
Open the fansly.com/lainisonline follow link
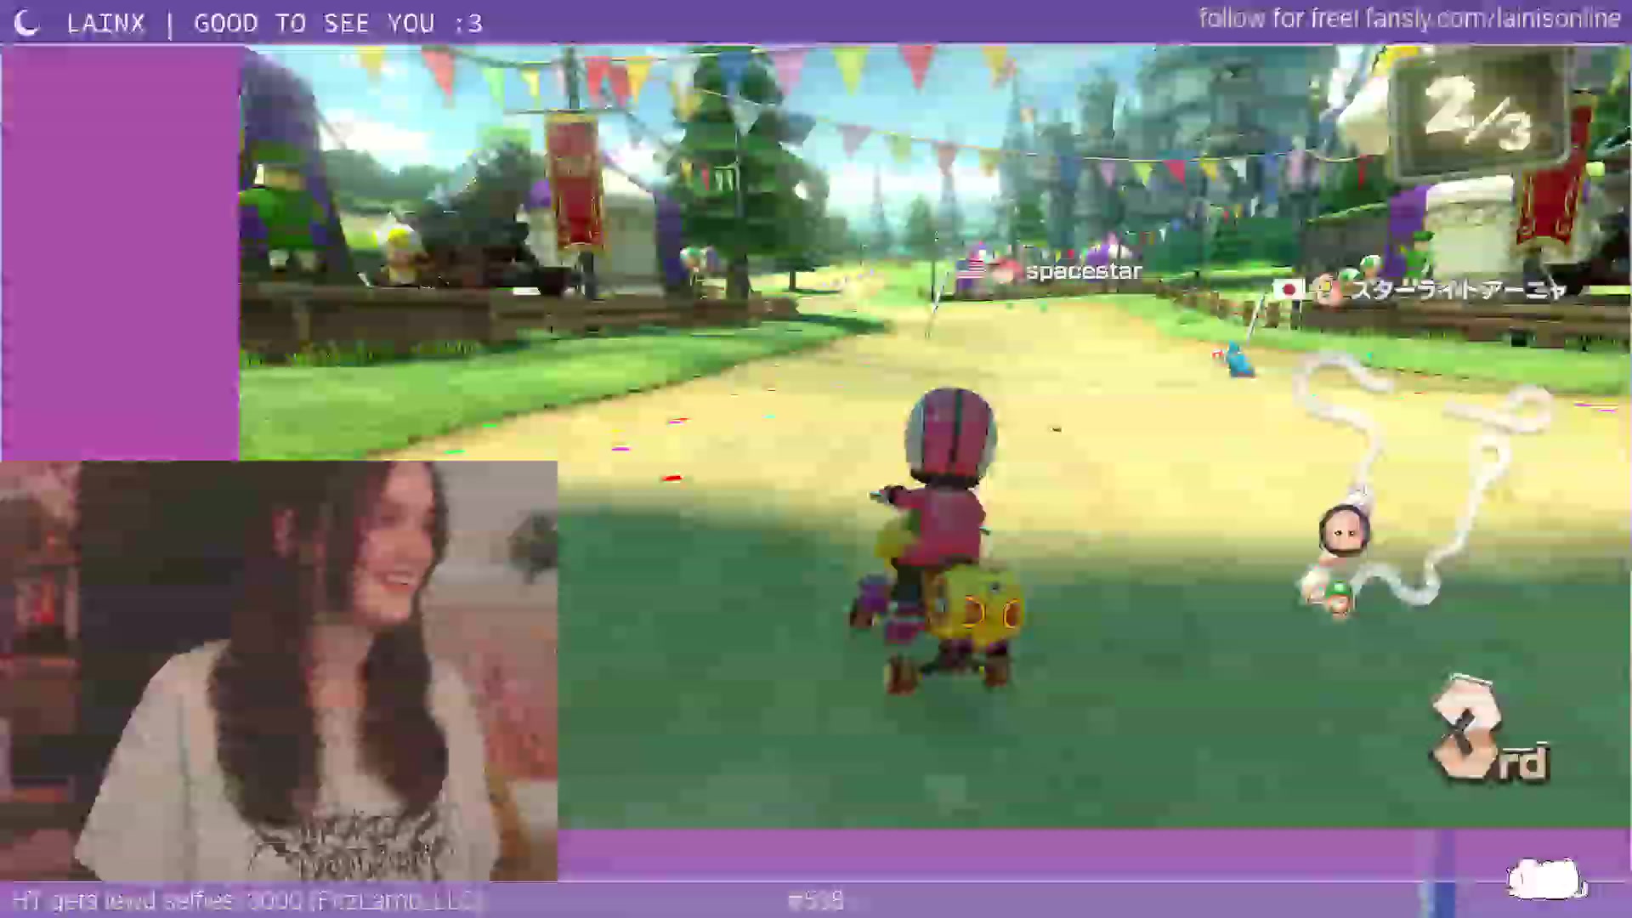click(x=1409, y=19)
